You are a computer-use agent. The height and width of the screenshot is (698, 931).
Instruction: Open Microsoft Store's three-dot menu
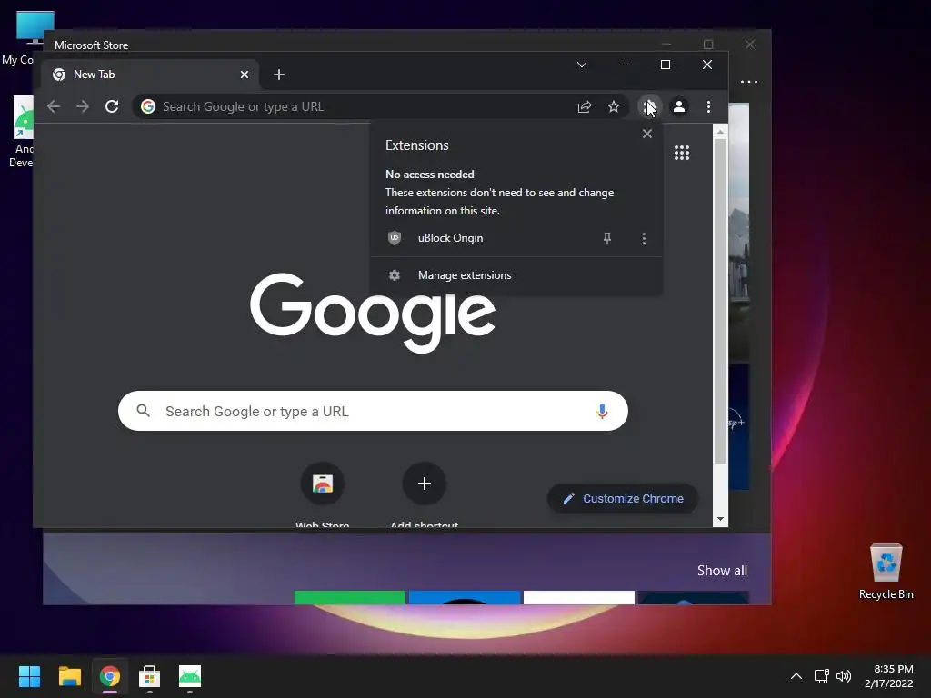click(x=749, y=82)
